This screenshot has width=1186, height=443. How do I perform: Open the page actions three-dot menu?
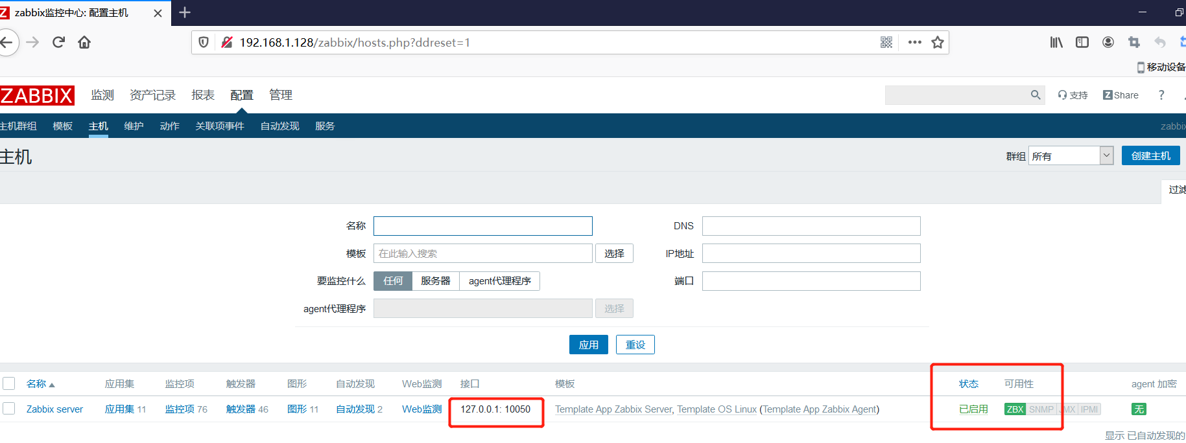(x=915, y=42)
